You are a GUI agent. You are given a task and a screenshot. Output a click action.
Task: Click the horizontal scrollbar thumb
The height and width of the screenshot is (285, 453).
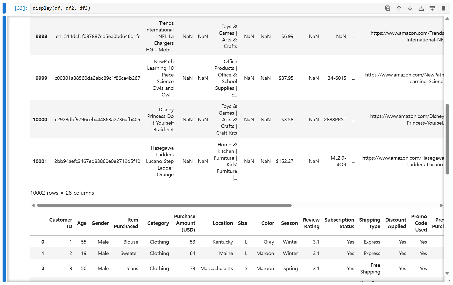[x=164, y=205]
